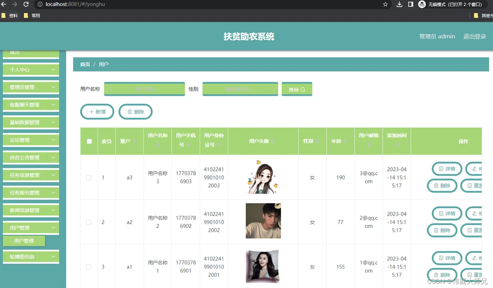Sort by 用户身份证号 column arrows
Viewport: 493px width, 288px height.
(x=219, y=145)
